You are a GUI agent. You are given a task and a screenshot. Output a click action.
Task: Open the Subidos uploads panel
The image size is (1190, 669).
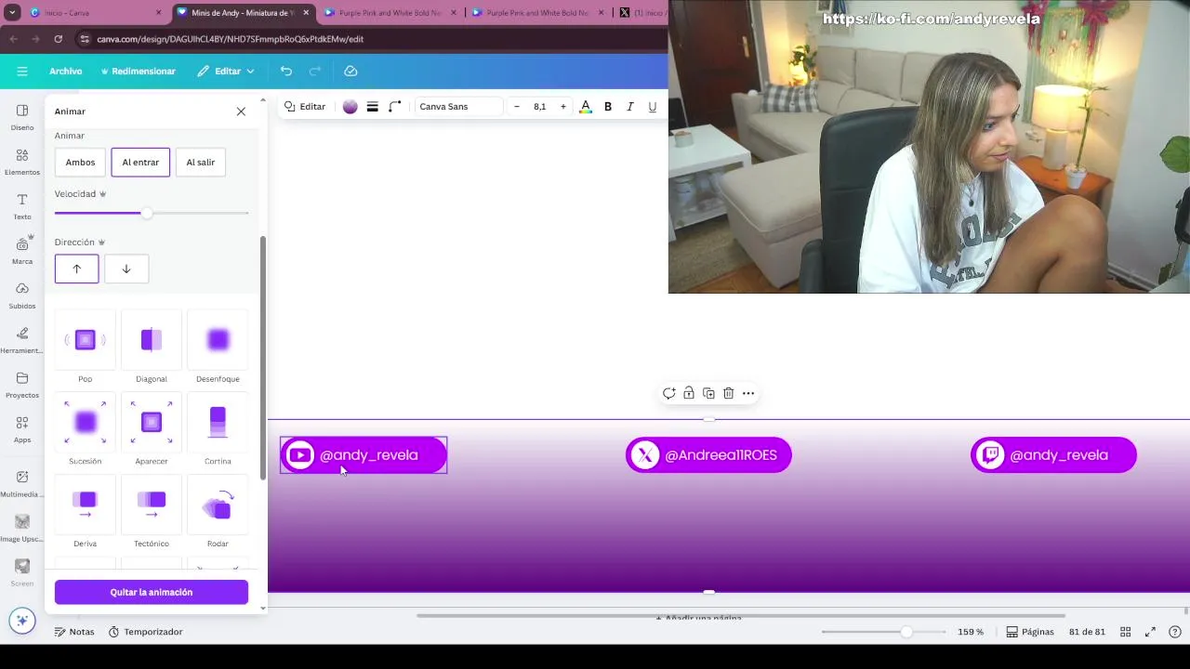pyautogui.click(x=22, y=295)
